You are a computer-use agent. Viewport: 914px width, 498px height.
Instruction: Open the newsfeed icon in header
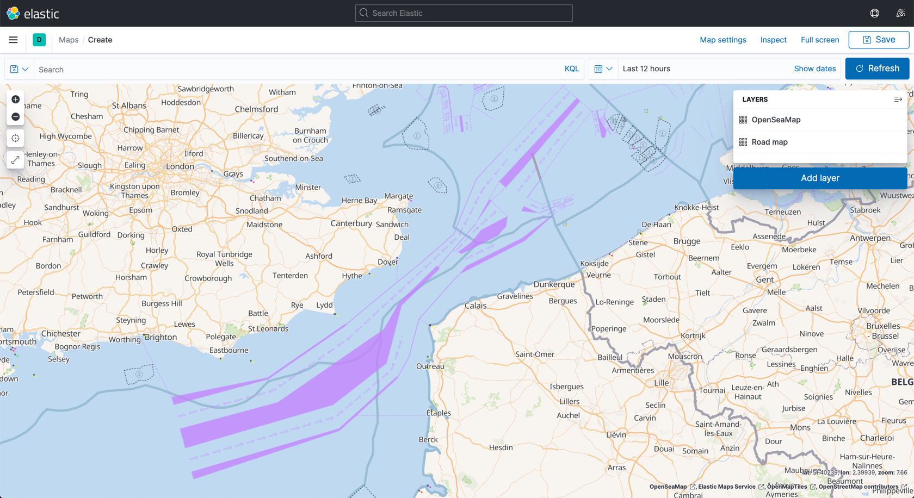900,13
